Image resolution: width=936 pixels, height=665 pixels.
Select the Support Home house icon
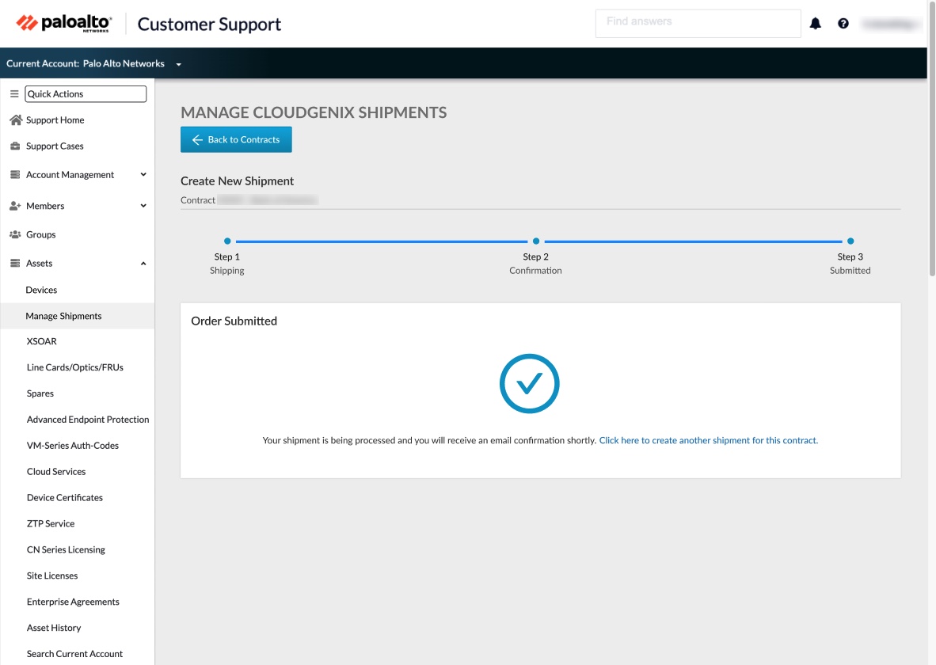click(x=15, y=120)
